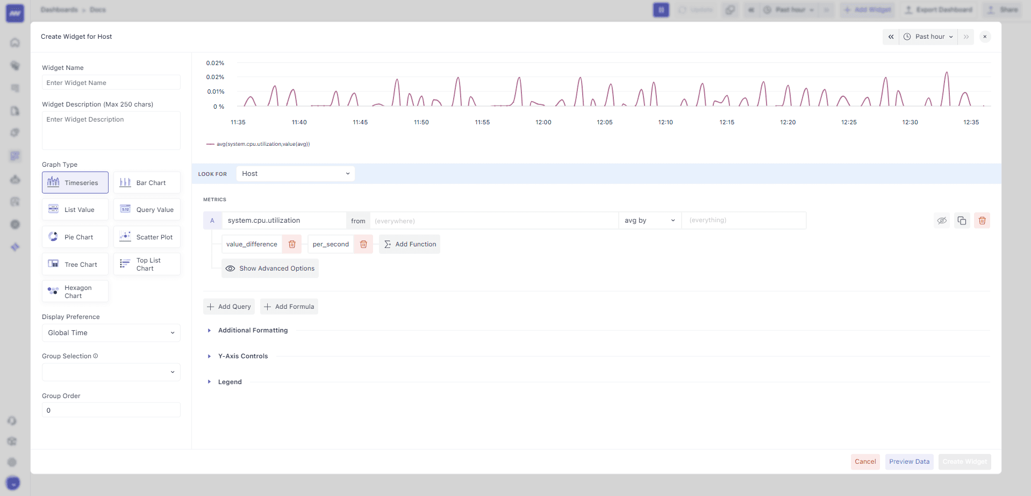Pick the Hexagon Chart type
The height and width of the screenshot is (496, 1031).
click(x=75, y=292)
